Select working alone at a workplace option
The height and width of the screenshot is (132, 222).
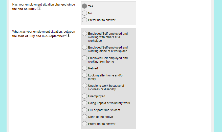[84, 48]
